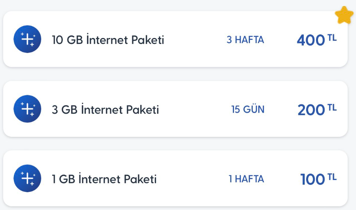Click the sparkle icon beside 3 GB İnternet Paketi
The image size is (356, 210).
tap(27, 109)
